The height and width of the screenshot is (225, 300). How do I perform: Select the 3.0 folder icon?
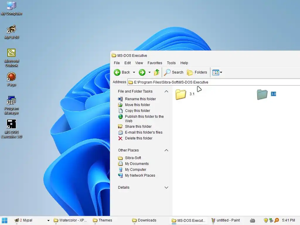(x=262, y=94)
